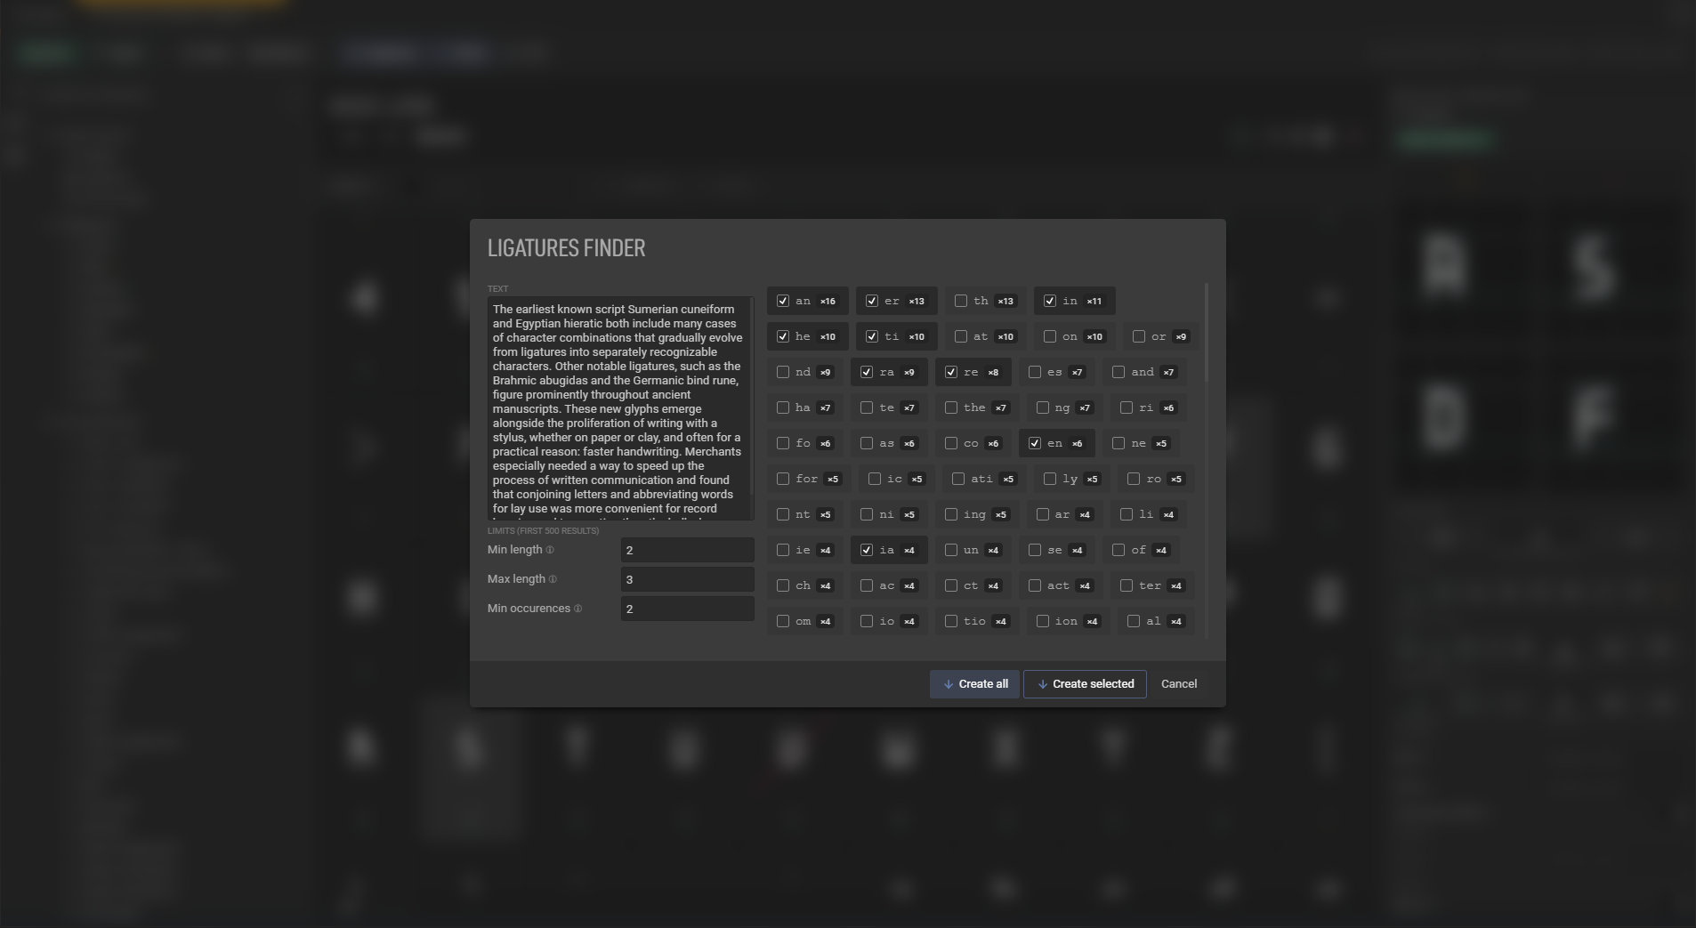Screen dimensions: 1696x928
Task: Uncheck the 'ia' ligature checkbox
Action: click(x=867, y=550)
